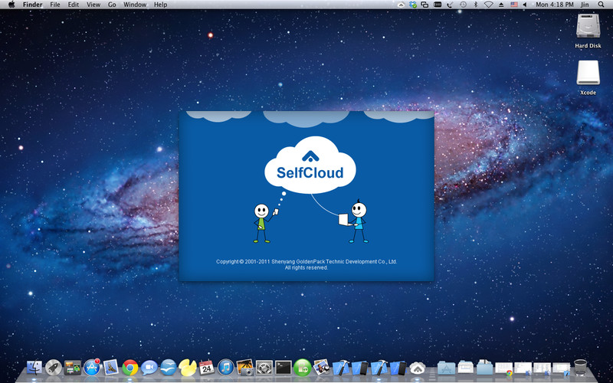Open the Bluetooth status menu

(x=476, y=5)
